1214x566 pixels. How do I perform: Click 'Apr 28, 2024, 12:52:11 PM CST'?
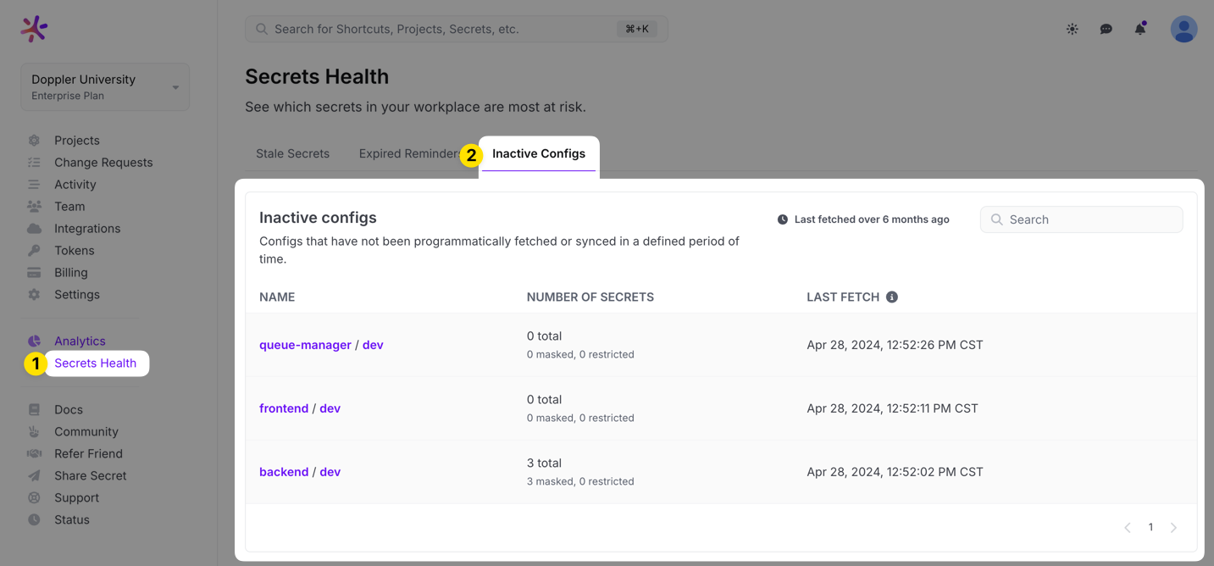click(x=892, y=408)
